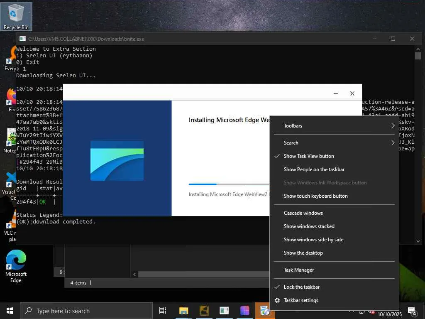Select Show the desktop menu entry
The height and width of the screenshot is (319, 425).
point(334,253)
